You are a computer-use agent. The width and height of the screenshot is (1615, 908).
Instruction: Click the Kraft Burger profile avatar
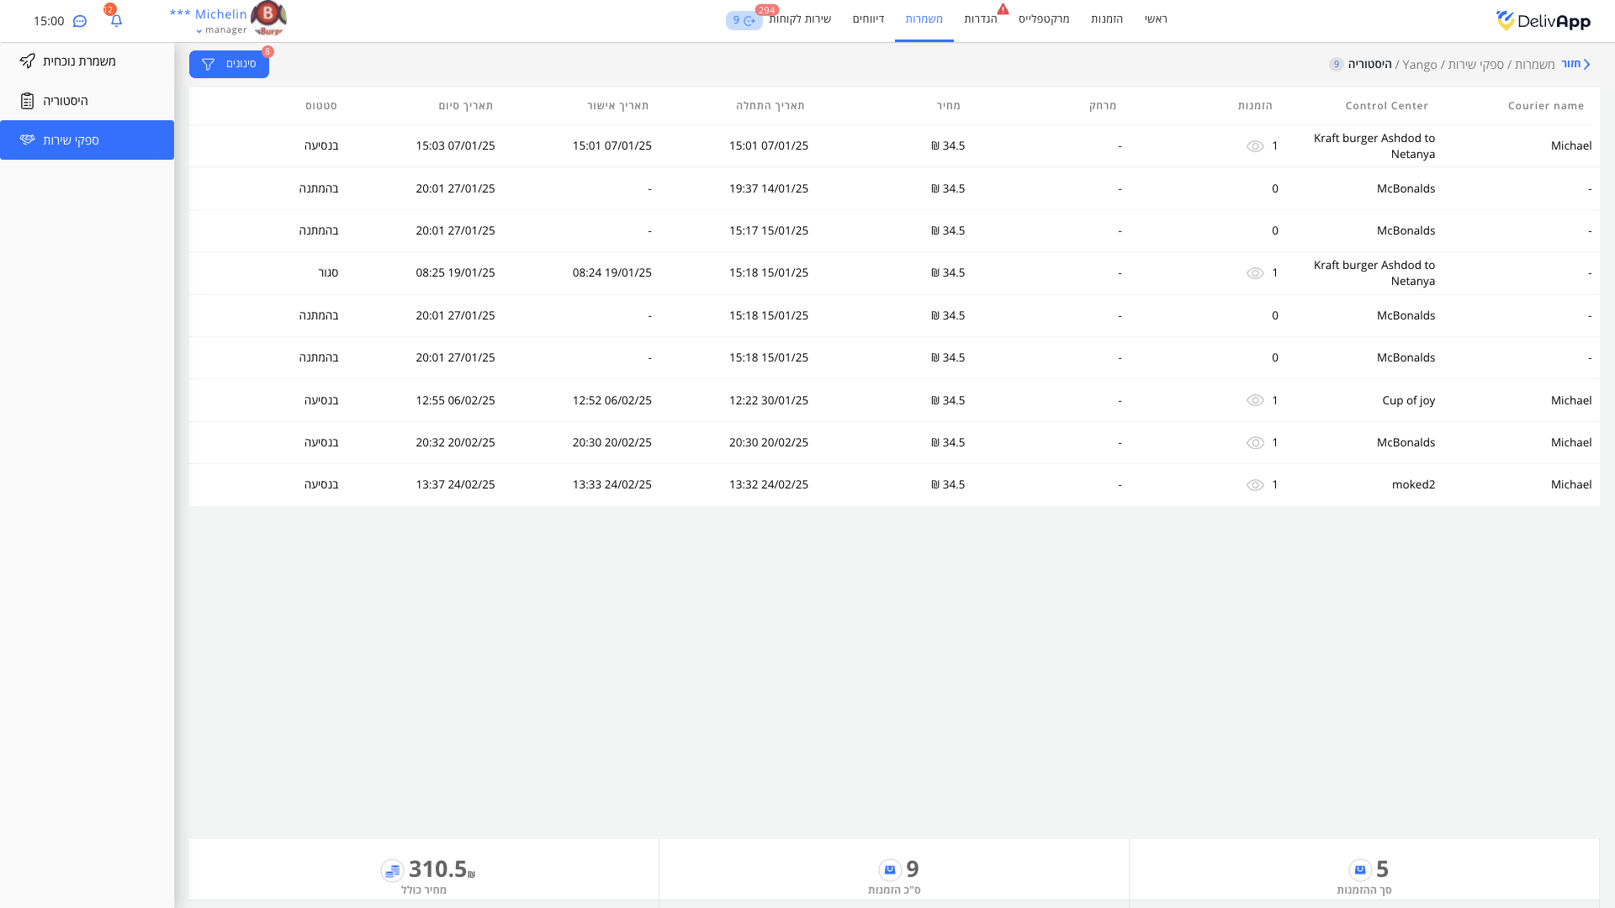(x=268, y=18)
